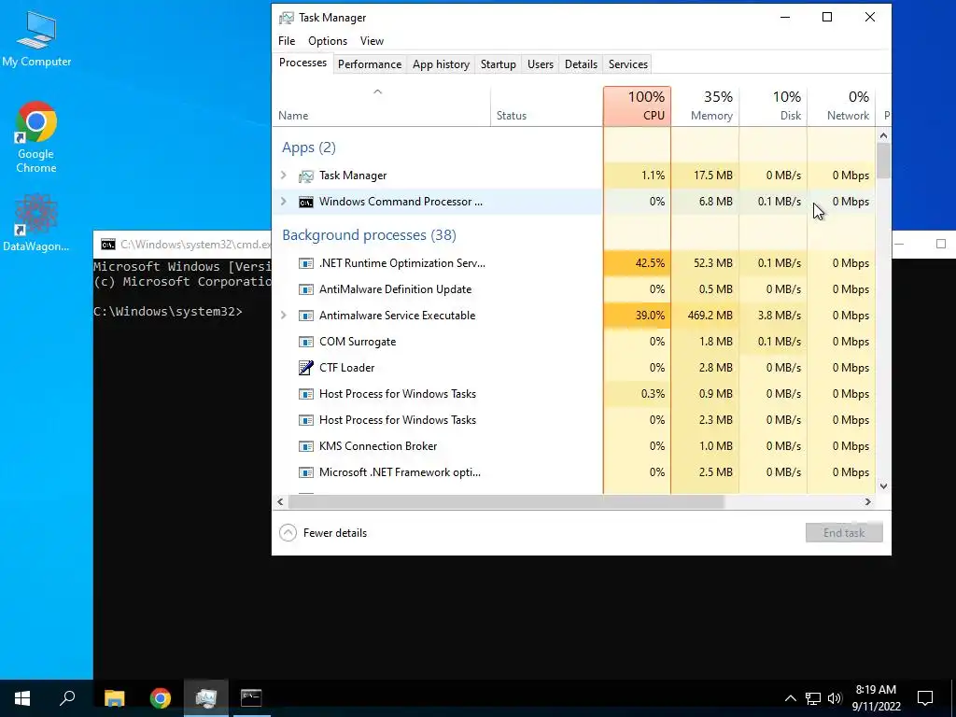Click the End task button
Image resolution: width=956 pixels, height=717 pixels.
tap(844, 533)
